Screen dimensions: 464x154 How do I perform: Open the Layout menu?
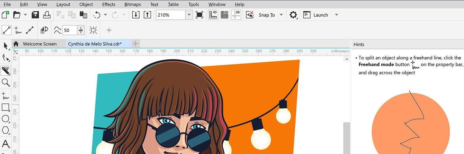tap(63, 4)
